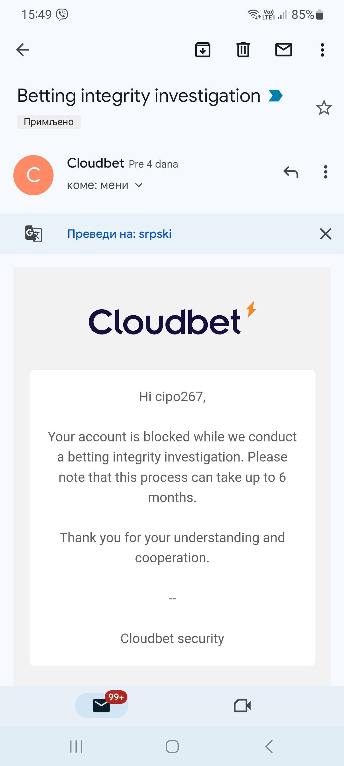Expand recipient details next to мени
Image resolution: width=344 pixels, height=766 pixels.
tap(139, 185)
